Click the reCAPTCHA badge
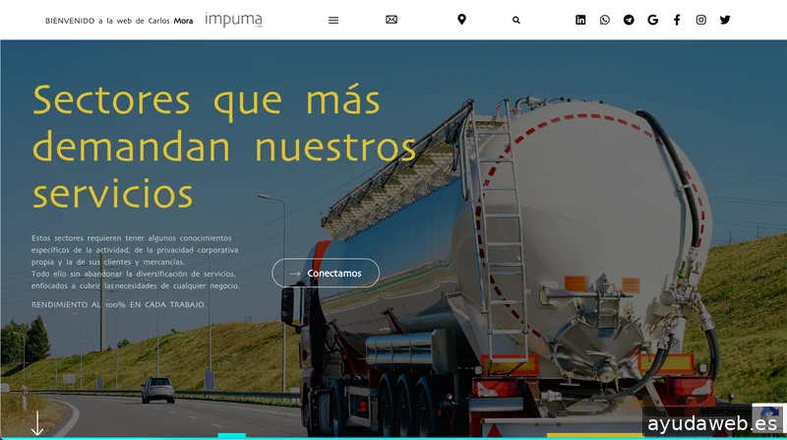 click(x=768, y=411)
